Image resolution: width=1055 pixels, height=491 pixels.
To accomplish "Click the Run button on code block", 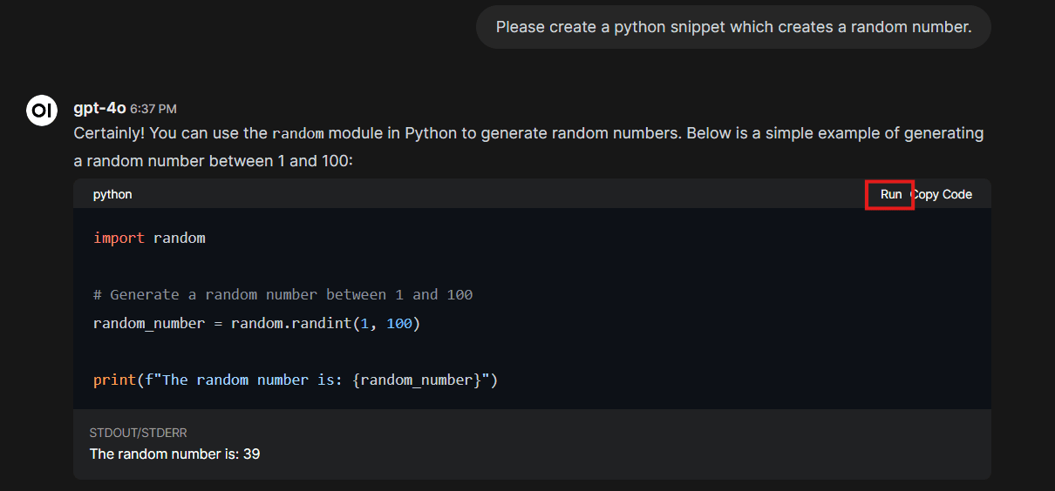I will click(x=890, y=194).
